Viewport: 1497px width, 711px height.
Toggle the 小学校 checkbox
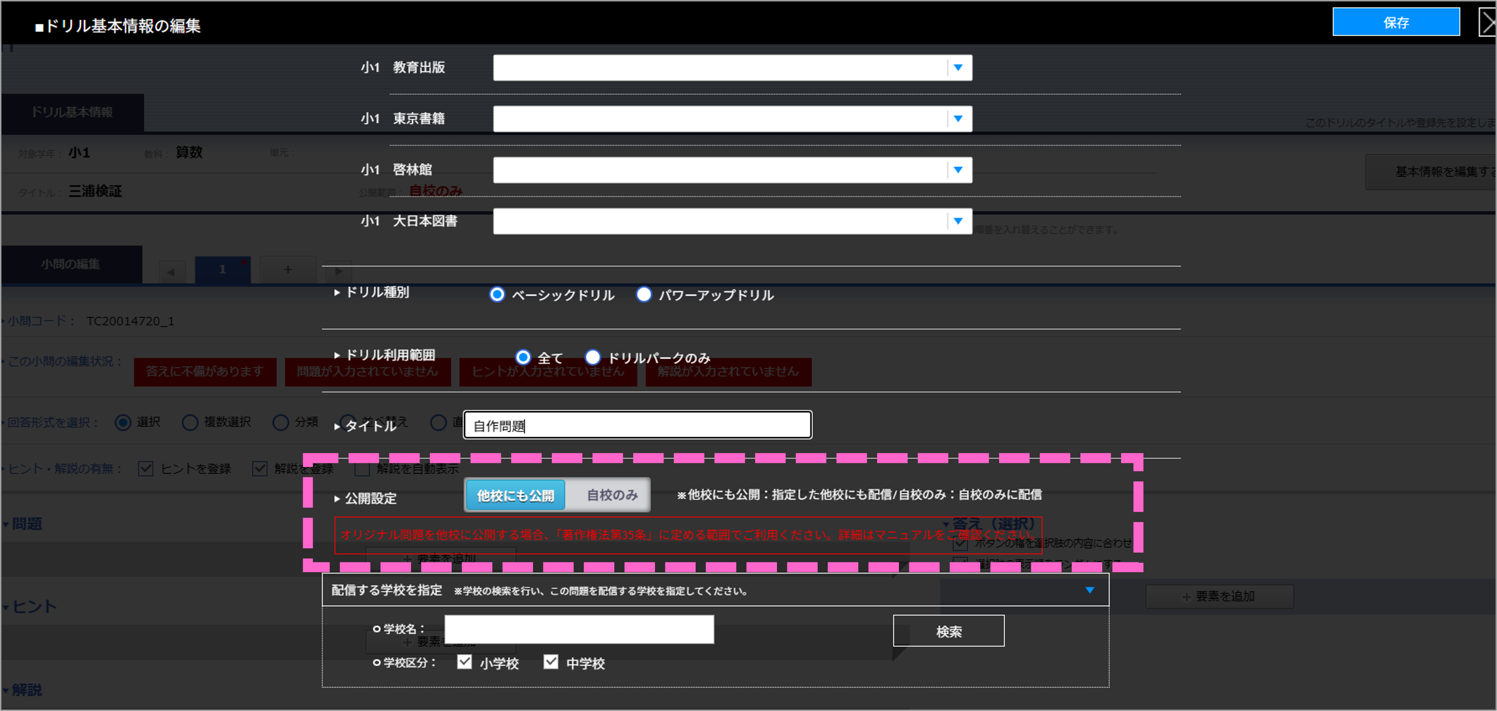point(464,661)
